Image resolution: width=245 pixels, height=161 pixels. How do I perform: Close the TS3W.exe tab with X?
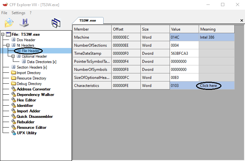(241, 20)
